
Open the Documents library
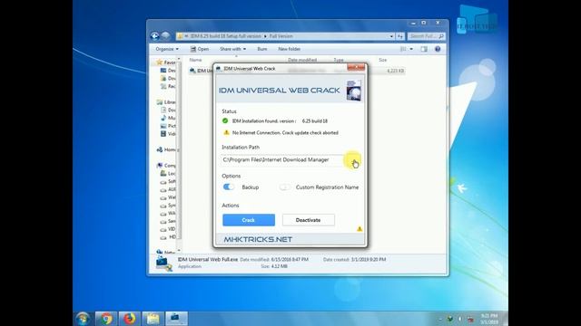click(x=168, y=110)
